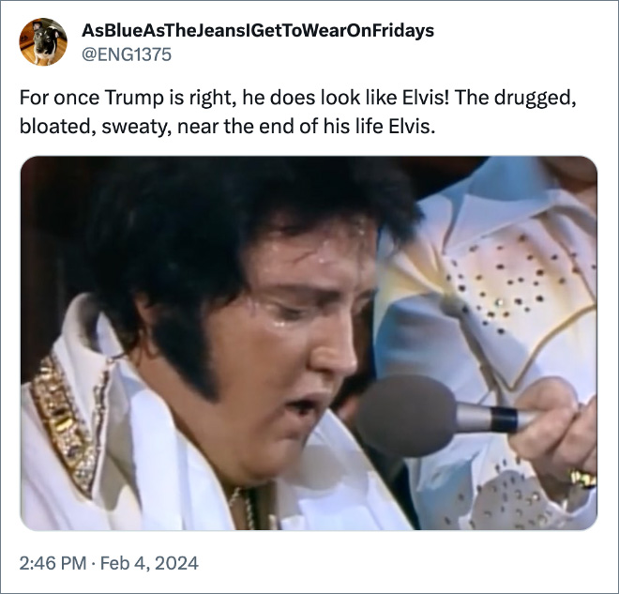Click the gold ring in the photo
Viewport: 619px width, 594px height.
coord(582,478)
